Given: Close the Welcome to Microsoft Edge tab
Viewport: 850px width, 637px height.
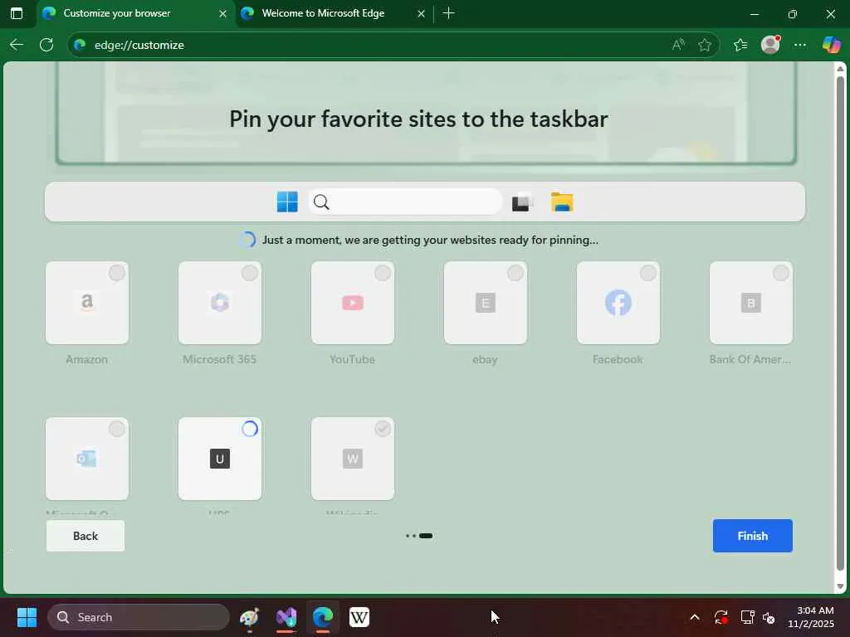Looking at the screenshot, I should (x=421, y=13).
